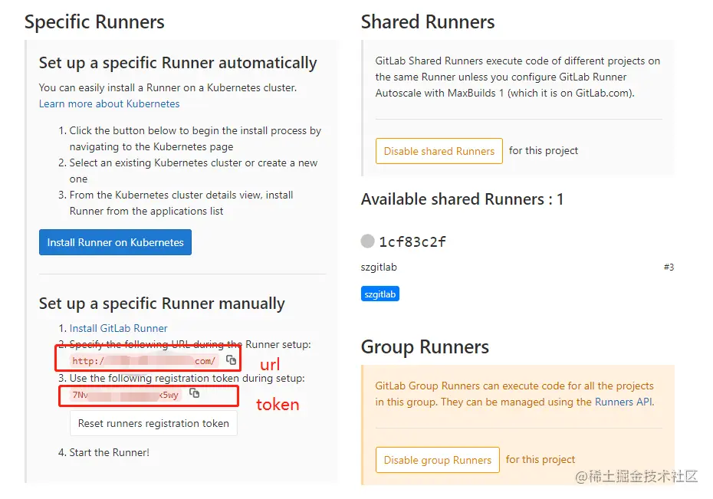Click the grey status dot beside 1cf83c2f
713x499 pixels.
[367, 241]
